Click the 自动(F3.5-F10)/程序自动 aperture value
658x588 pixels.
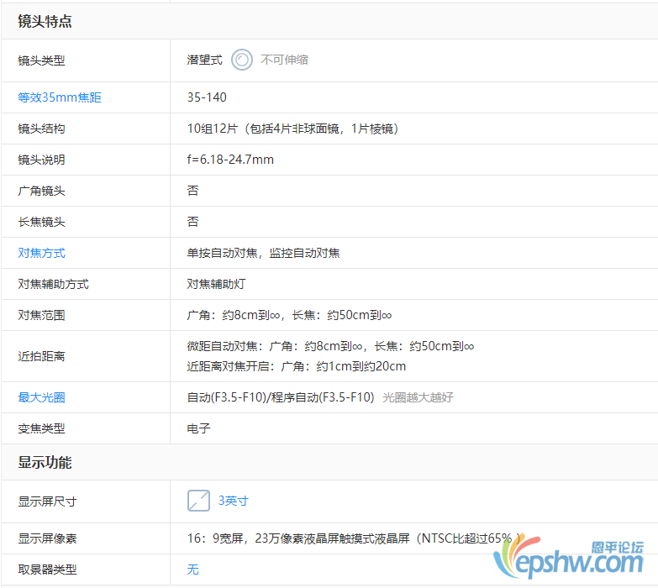click(281, 397)
